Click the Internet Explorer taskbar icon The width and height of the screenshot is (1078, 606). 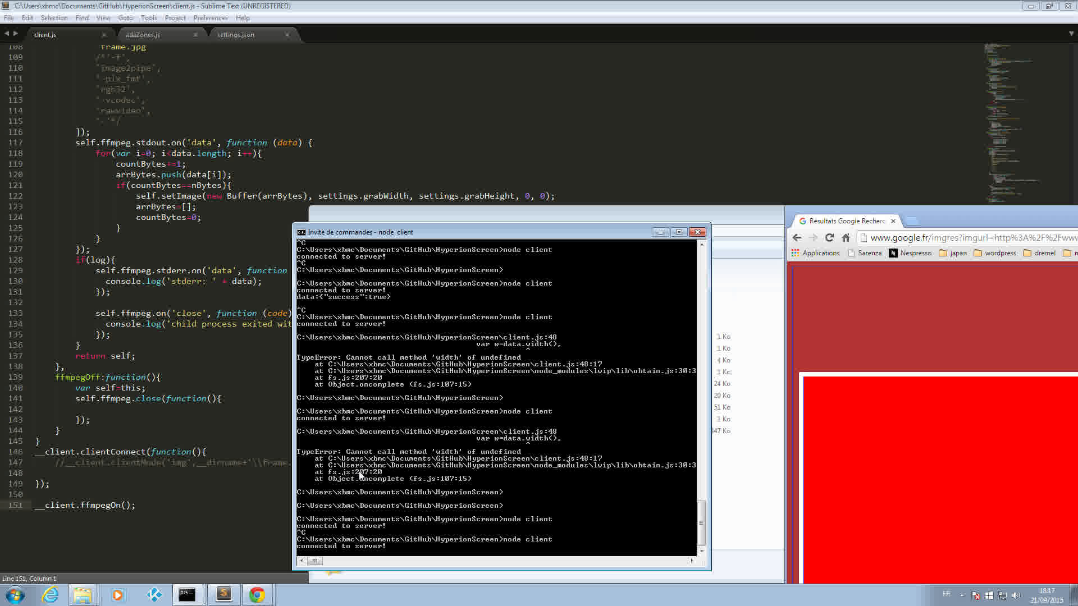tap(51, 595)
